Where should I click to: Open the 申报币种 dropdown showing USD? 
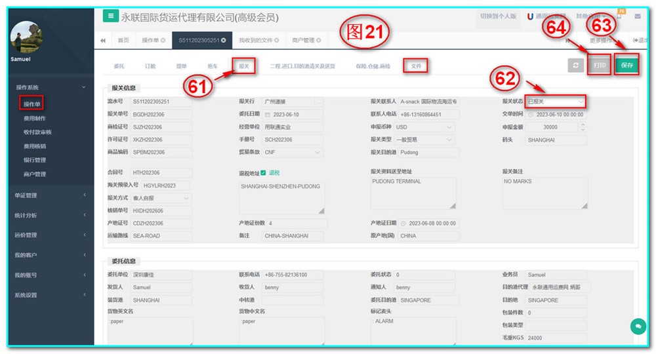pyautogui.click(x=424, y=127)
